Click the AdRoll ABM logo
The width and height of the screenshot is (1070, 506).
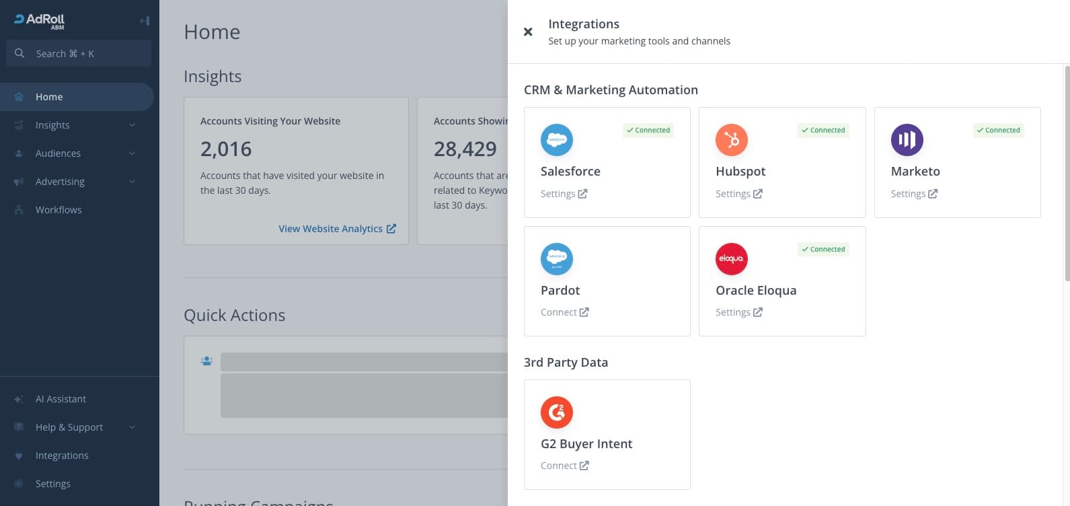tap(40, 21)
